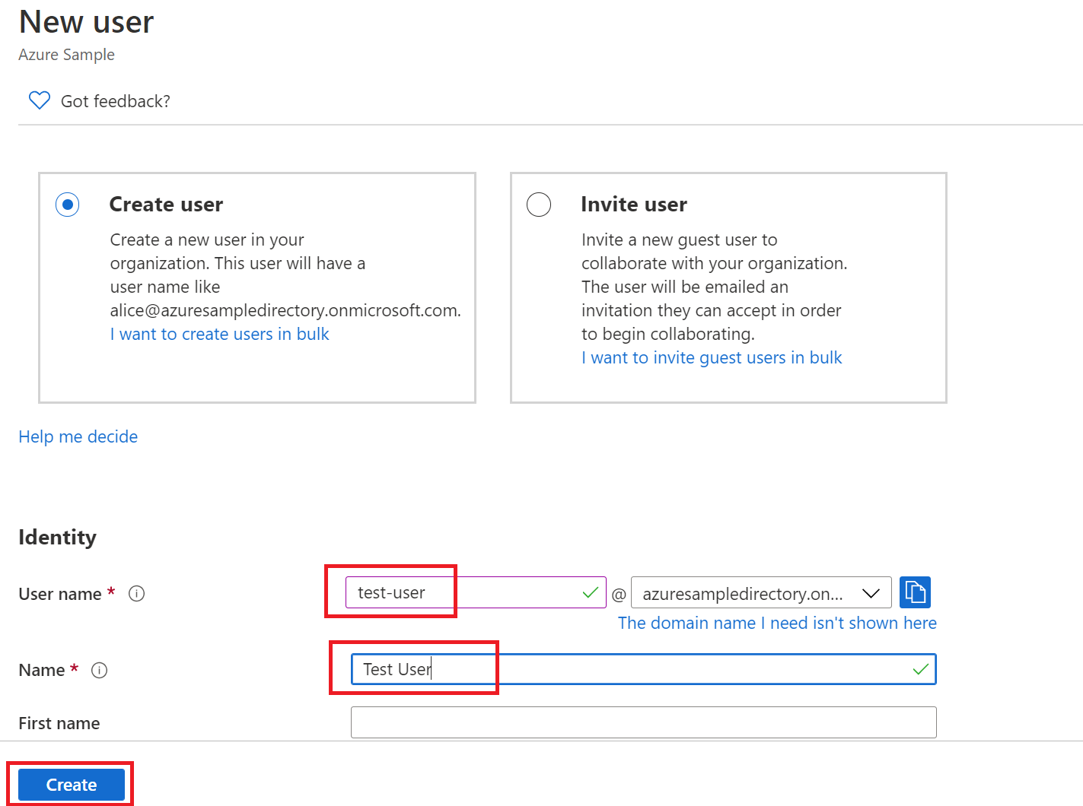Image resolution: width=1083 pixels, height=806 pixels.
Task: Click the heart-shaped feedback icon
Action: click(x=39, y=100)
